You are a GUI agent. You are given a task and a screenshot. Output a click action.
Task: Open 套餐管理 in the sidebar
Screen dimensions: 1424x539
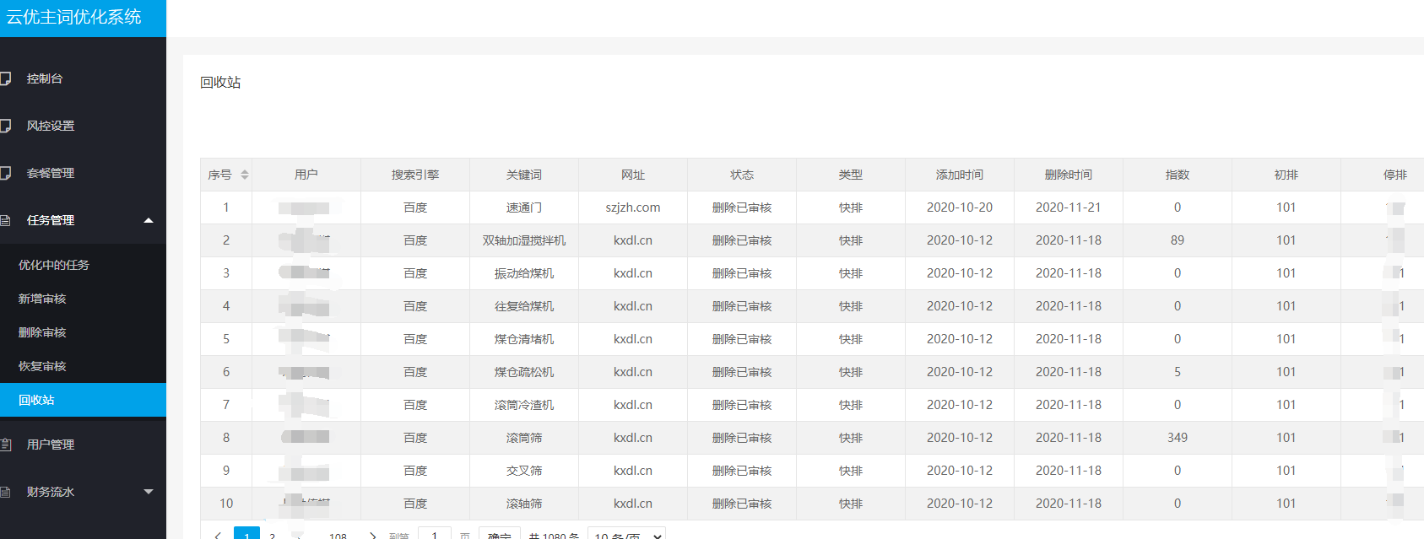[51, 173]
